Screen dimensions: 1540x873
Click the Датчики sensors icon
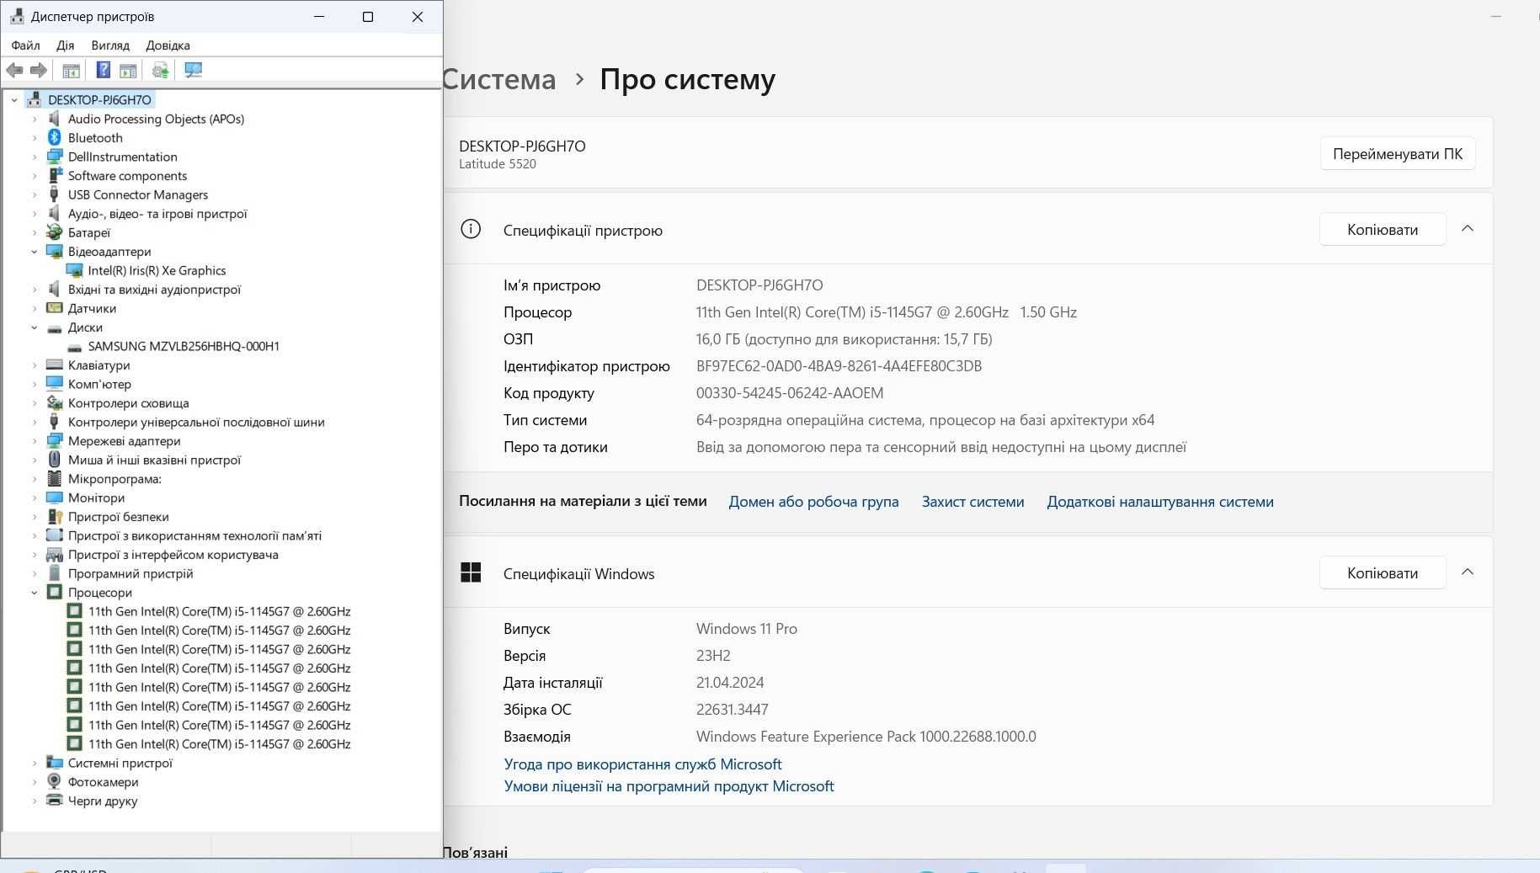(x=55, y=308)
